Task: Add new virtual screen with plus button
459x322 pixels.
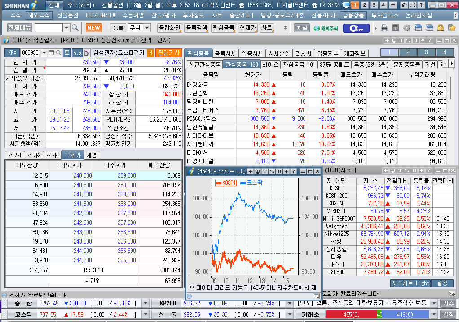Action: click(x=393, y=5)
